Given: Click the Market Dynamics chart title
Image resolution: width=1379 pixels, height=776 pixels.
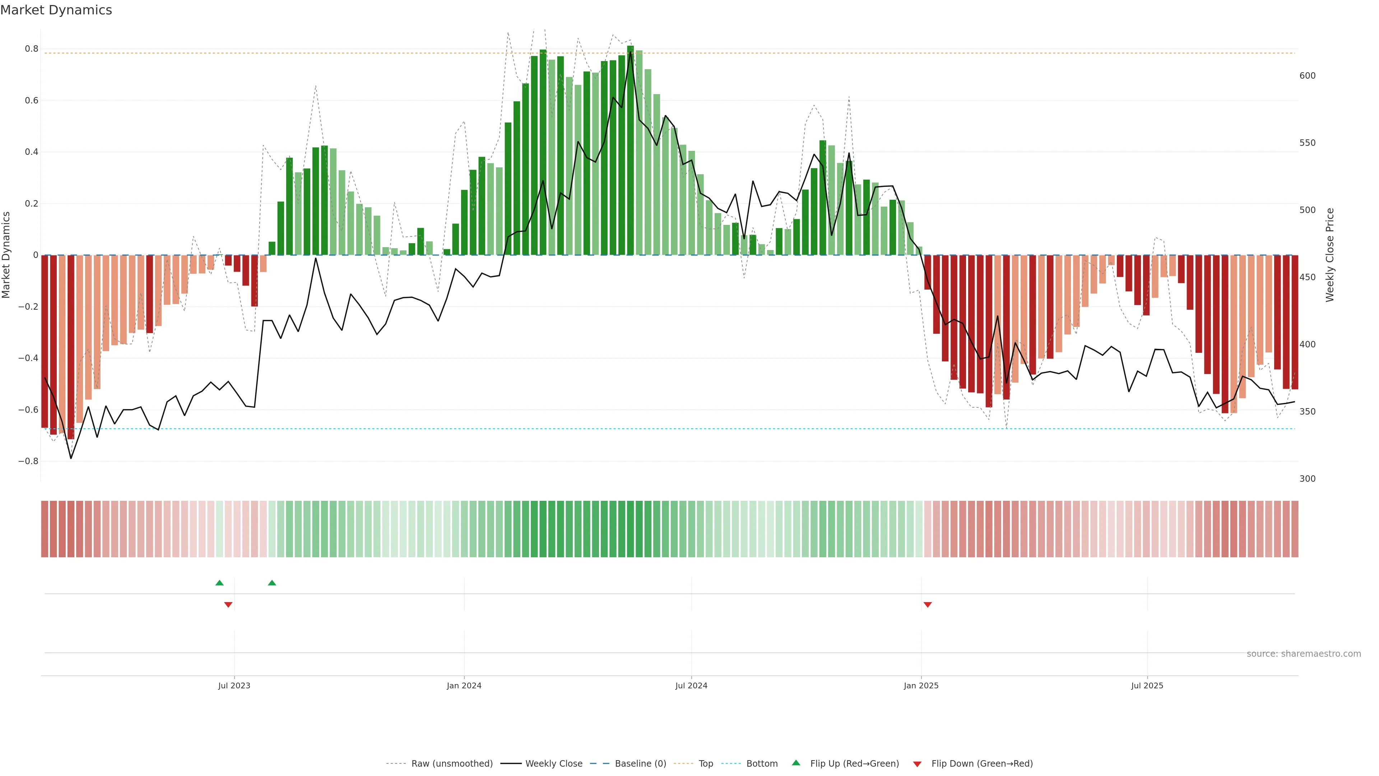Looking at the screenshot, I should coord(56,10).
